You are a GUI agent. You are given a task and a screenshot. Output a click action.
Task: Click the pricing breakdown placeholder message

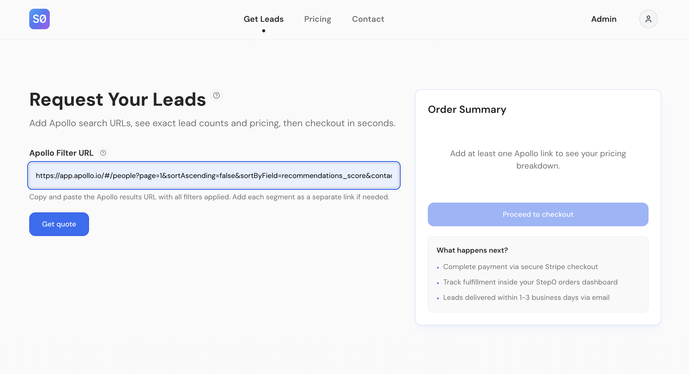(538, 160)
